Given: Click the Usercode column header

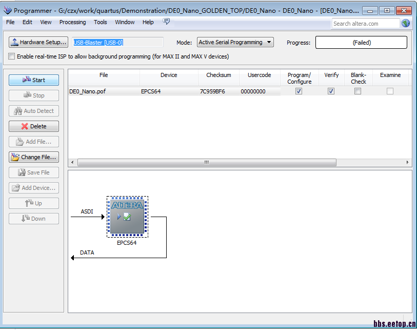Looking at the screenshot, I should click(x=260, y=78).
